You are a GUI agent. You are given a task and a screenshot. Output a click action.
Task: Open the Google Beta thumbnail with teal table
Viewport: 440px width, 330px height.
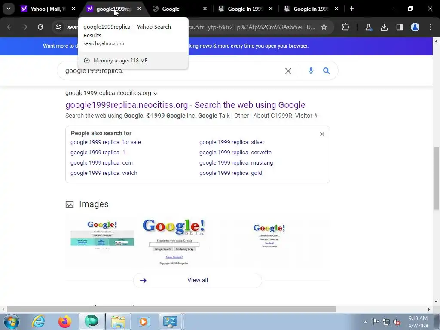[x=102, y=235]
